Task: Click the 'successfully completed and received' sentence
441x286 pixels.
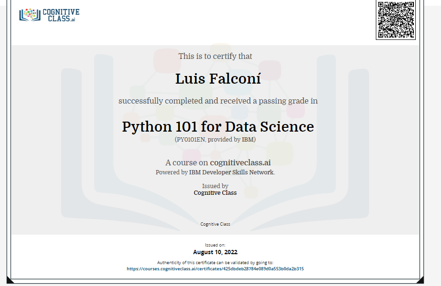Action: click(218, 101)
